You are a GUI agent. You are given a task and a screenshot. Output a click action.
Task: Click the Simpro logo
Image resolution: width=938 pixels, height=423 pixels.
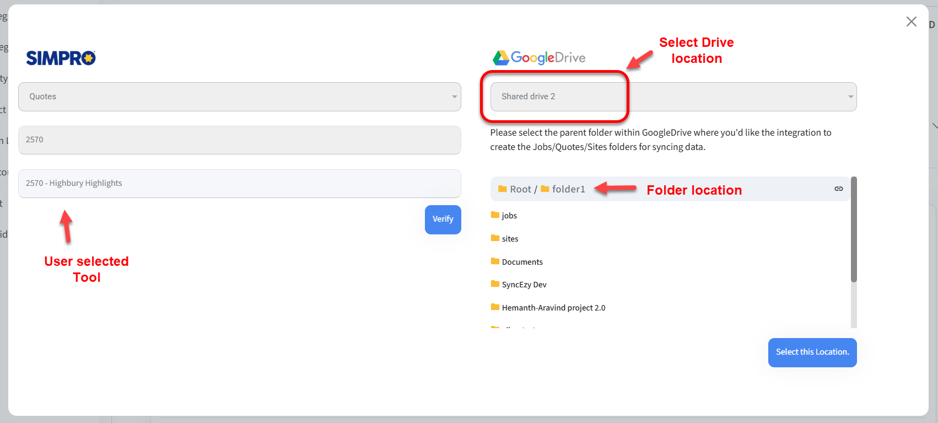(x=61, y=58)
